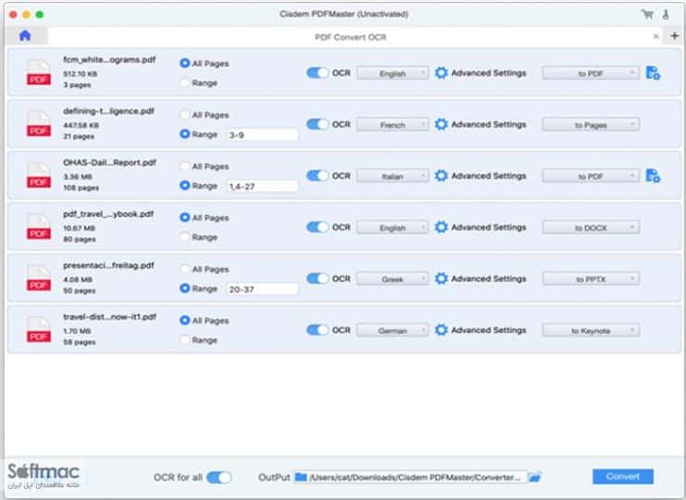Open English language dropdown for pdf_travel_...ybook.pdf

[x=393, y=228]
